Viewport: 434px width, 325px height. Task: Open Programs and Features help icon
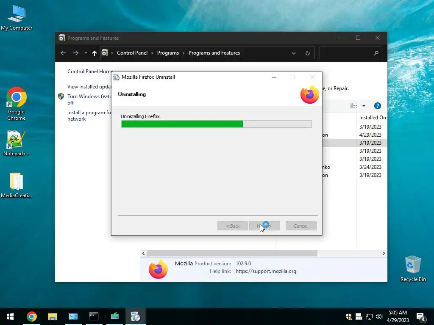coord(378,106)
